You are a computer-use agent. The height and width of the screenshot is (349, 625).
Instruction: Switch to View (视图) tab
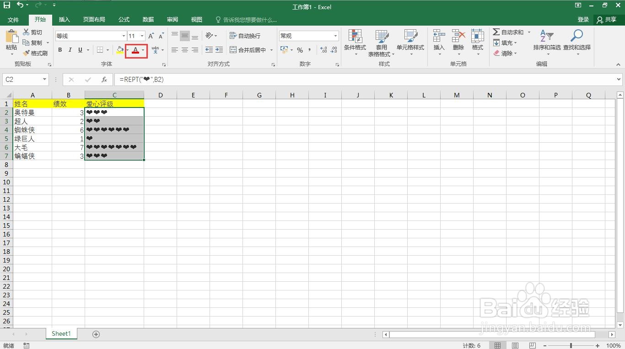coord(197,20)
